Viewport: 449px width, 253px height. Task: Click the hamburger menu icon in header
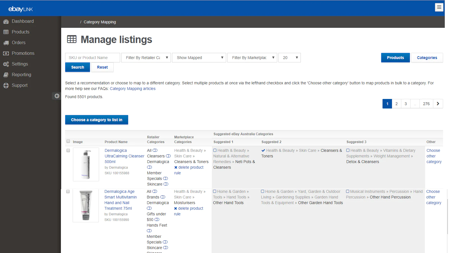[x=439, y=7]
